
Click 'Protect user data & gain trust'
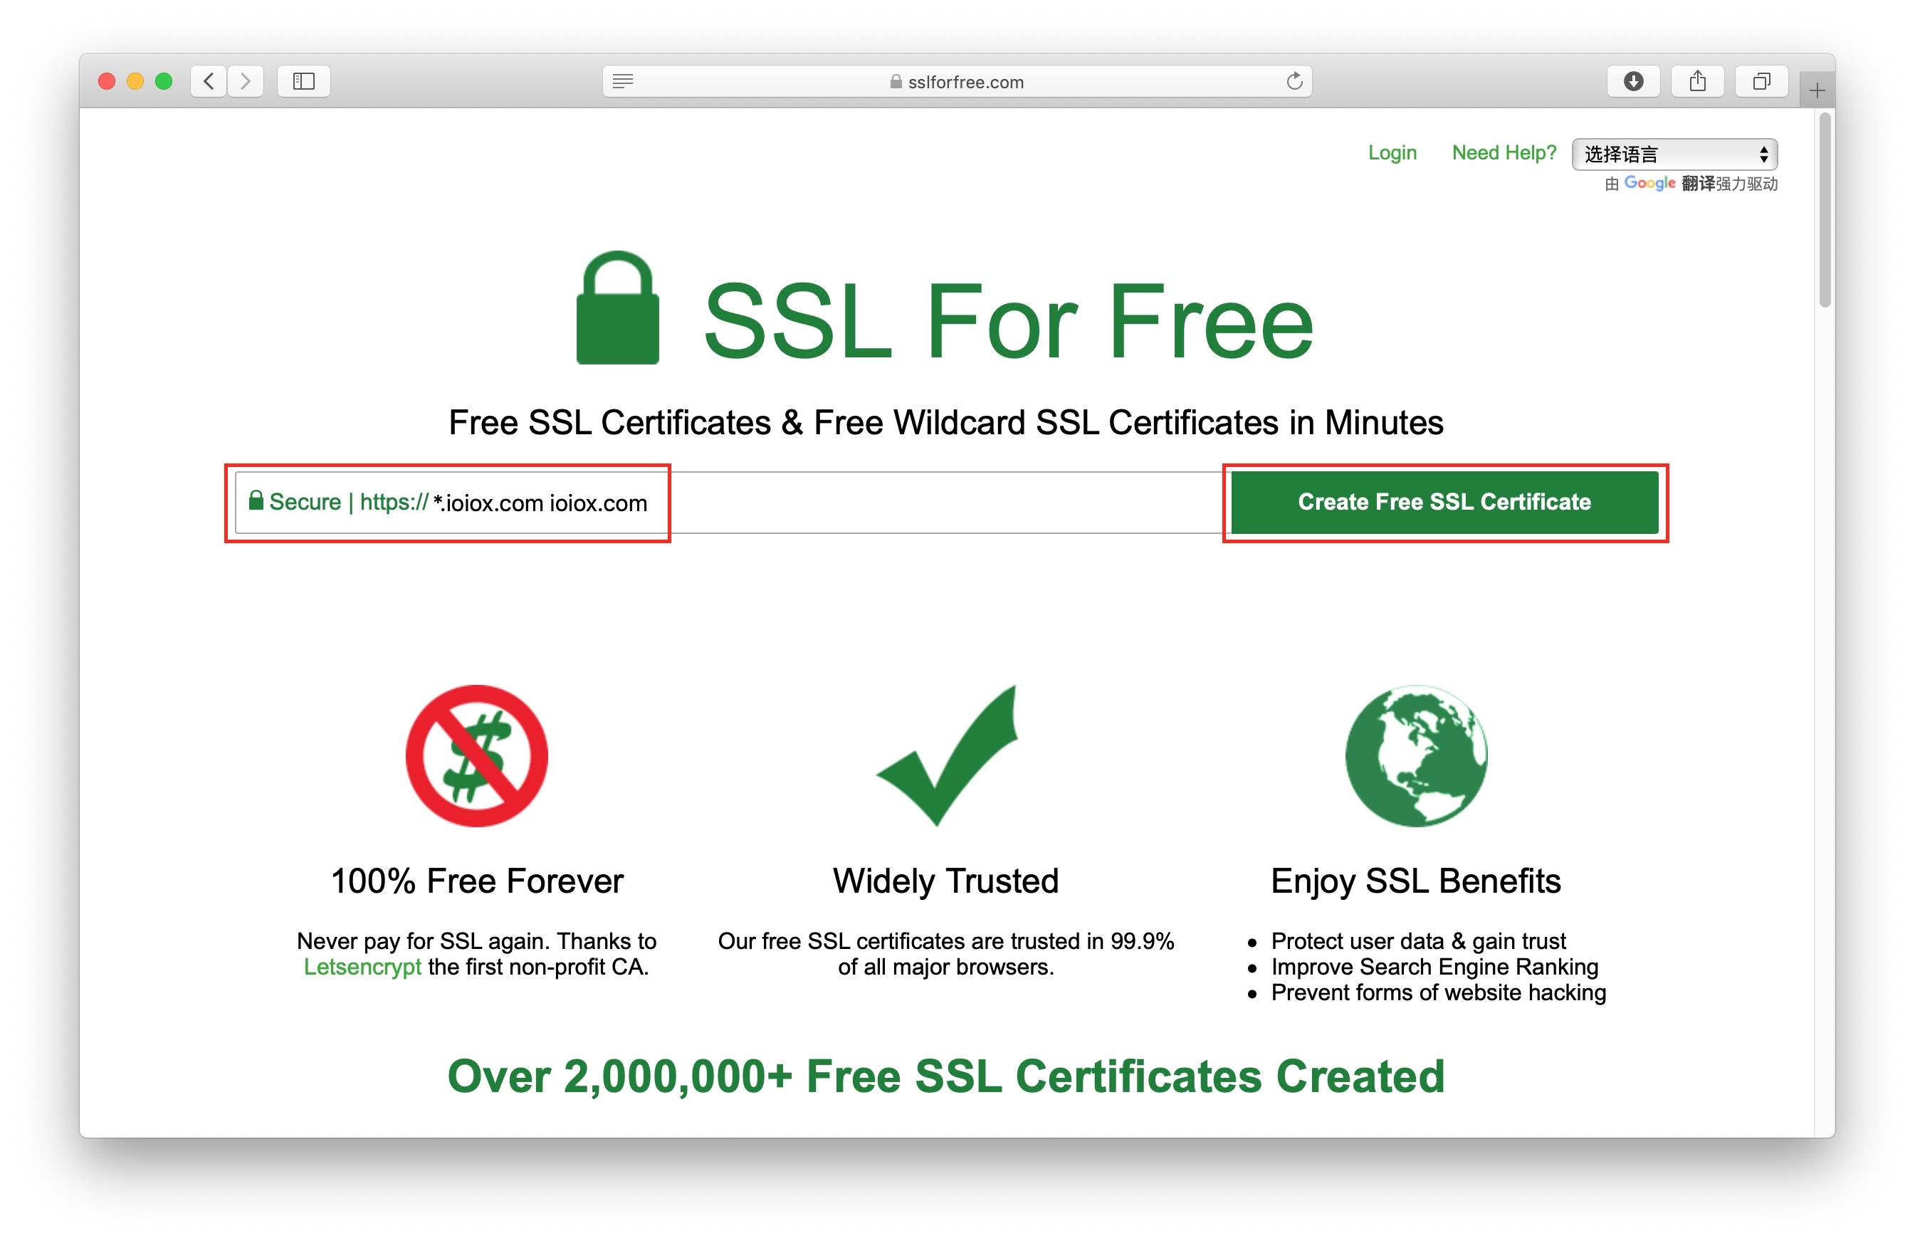[x=1419, y=941]
